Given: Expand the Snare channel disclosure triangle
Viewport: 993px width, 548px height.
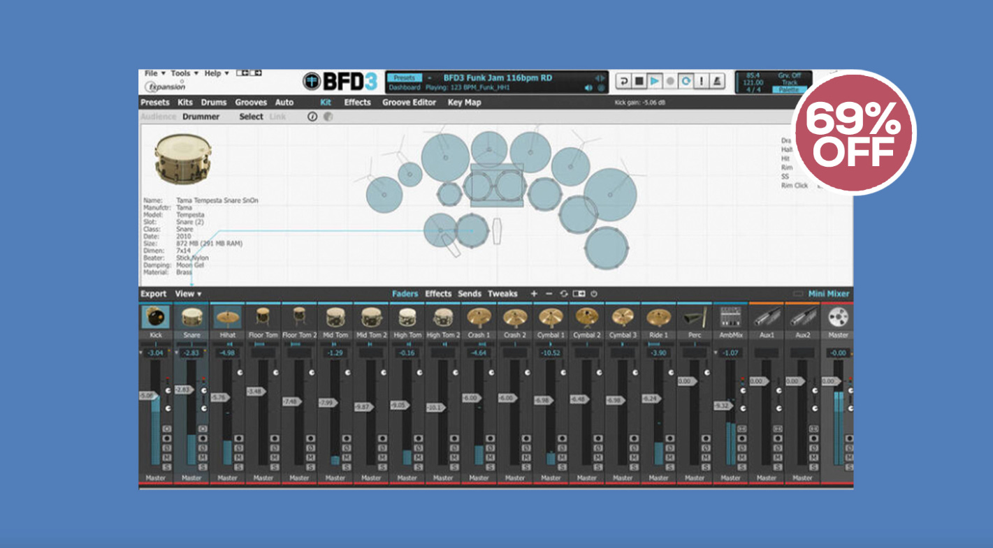Looking at the screenshot, I should pyautogui.click(x=177, y=353).
